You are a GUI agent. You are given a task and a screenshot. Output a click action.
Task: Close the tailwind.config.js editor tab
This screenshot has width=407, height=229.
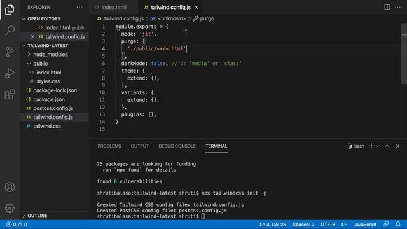tap(197, 7)
